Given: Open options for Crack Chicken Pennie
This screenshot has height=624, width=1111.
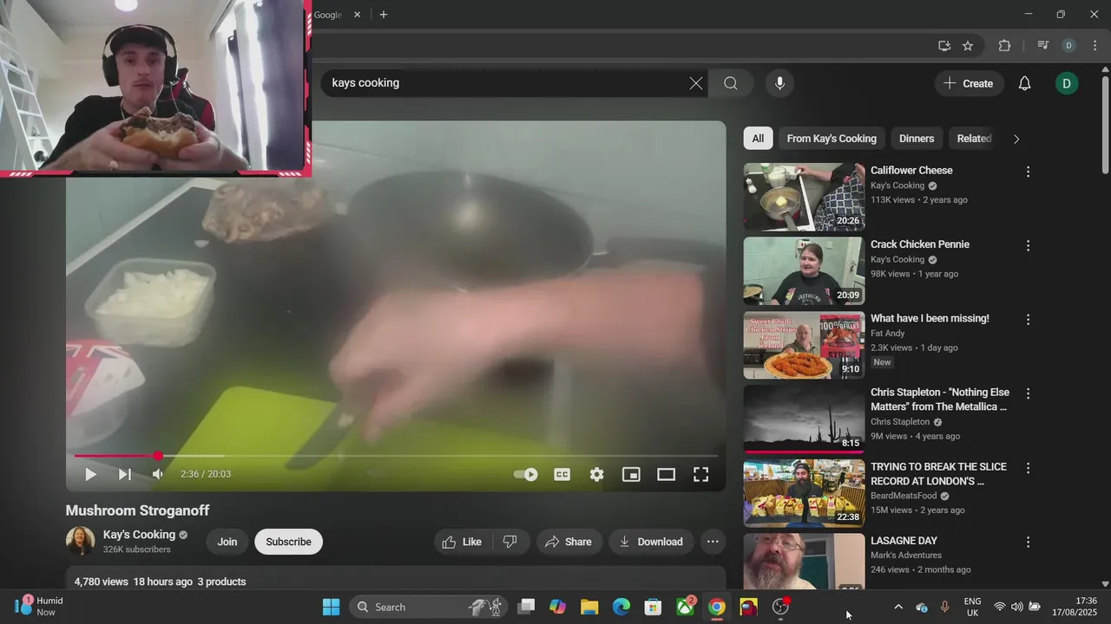Looking at the screenshot, I should 1029,245.
